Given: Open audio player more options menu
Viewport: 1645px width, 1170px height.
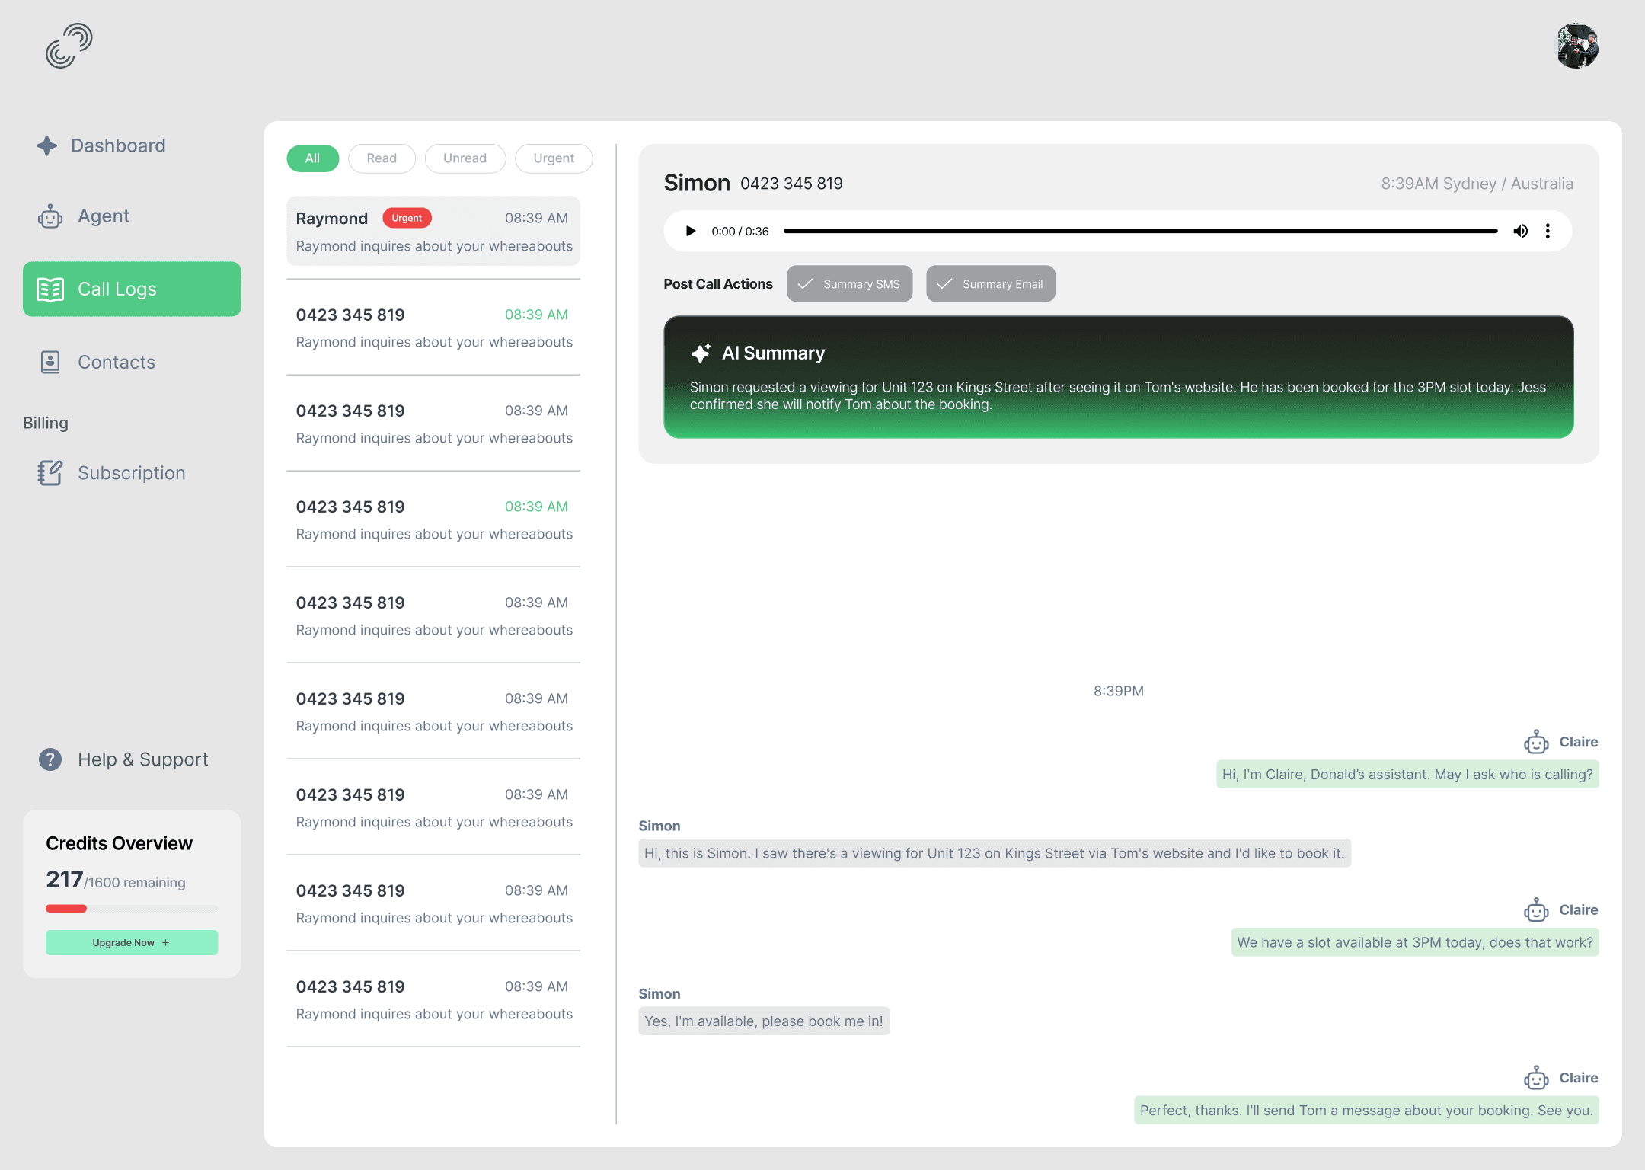Looking at the screenshot, I should [1548, 231].
